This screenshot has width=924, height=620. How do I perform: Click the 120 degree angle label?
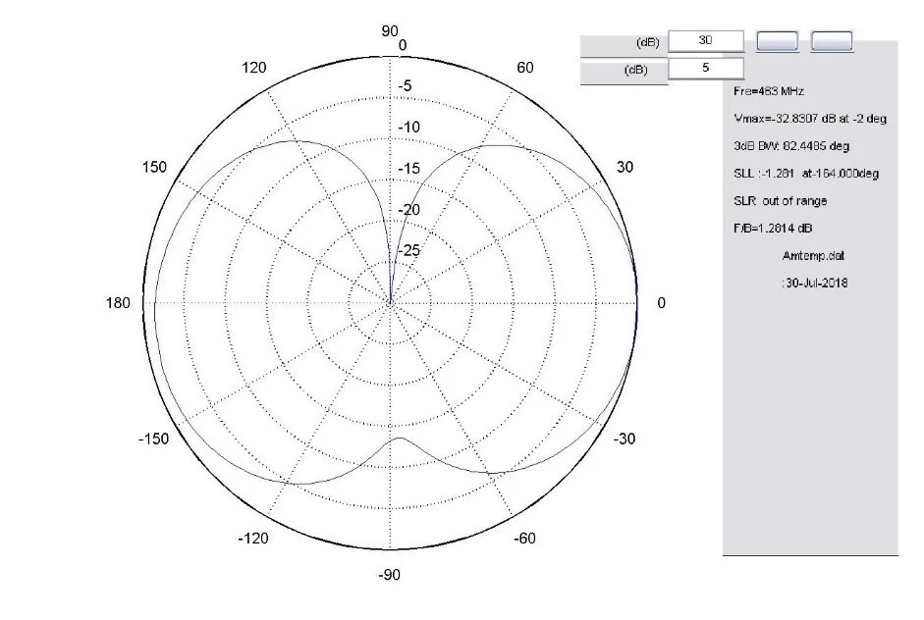coord(253,68)
